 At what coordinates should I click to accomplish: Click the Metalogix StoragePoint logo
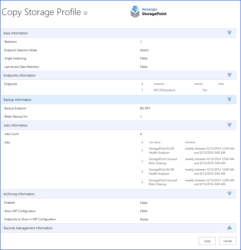tap(149, 12)
